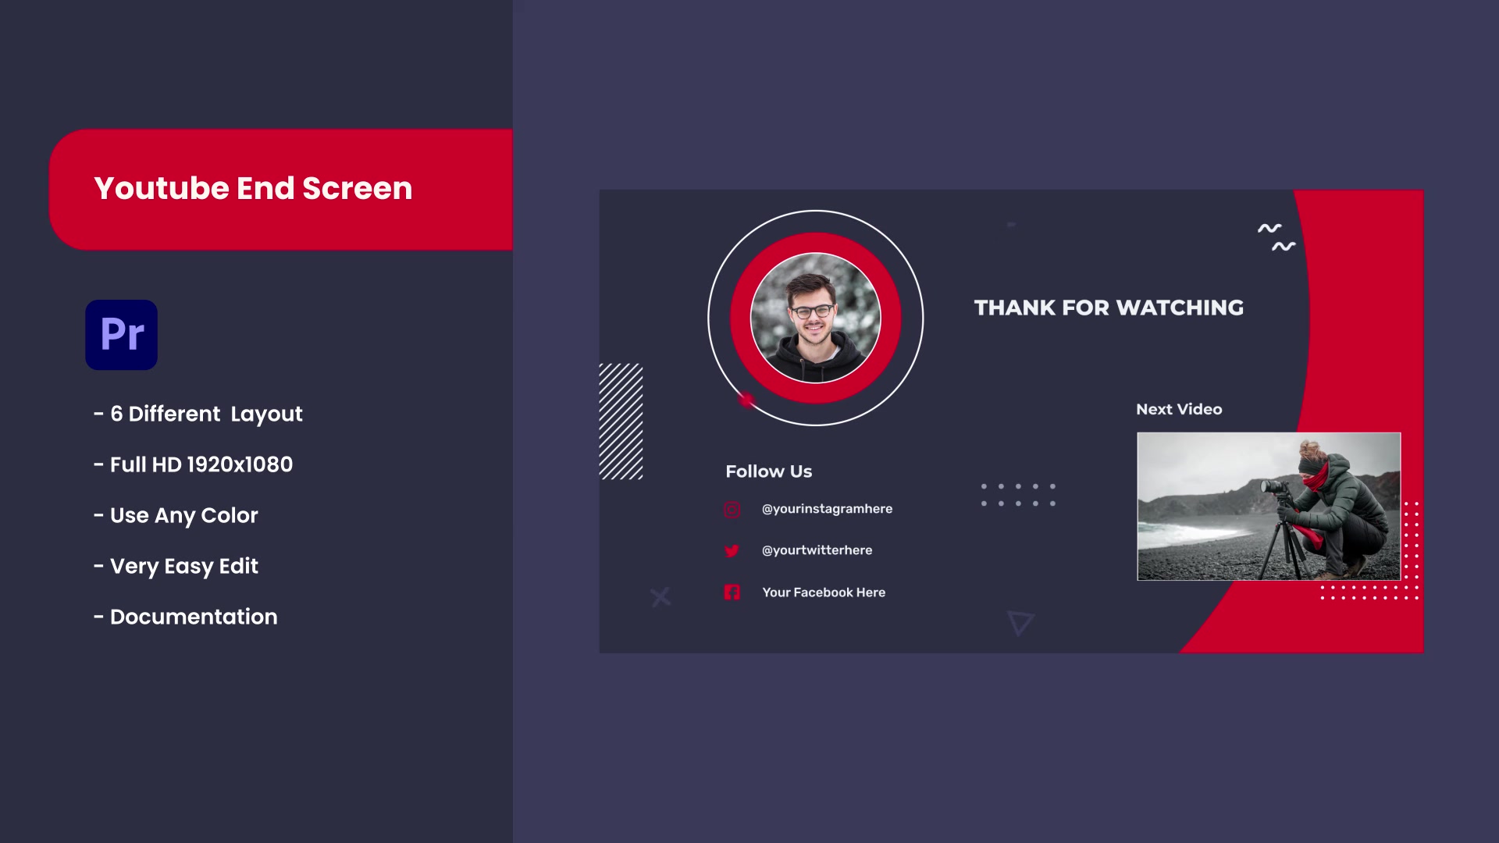Screen dimensions: 1499x843
Task: Click the Use Any Color menu option
Action: 183,516
